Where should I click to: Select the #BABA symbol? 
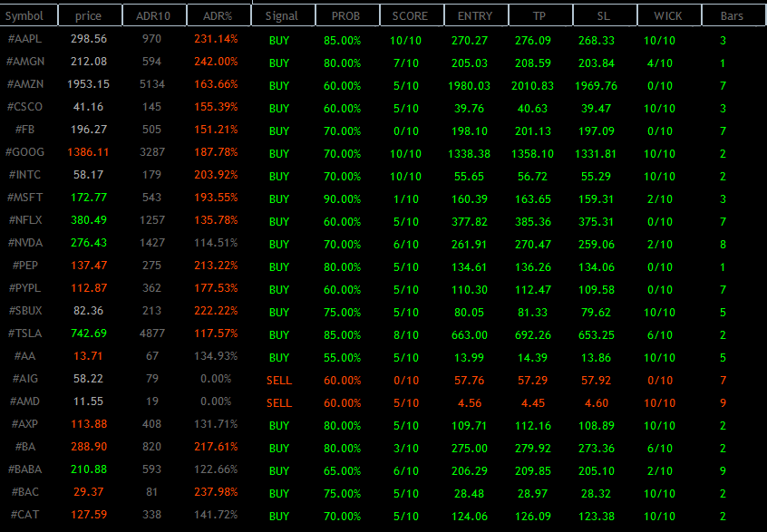[25, 469]
